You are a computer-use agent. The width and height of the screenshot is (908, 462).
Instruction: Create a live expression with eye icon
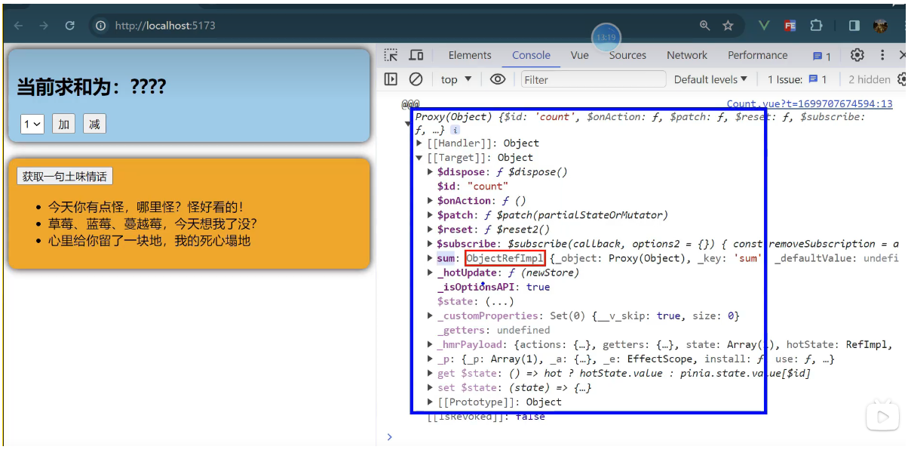tap(497, 79)
